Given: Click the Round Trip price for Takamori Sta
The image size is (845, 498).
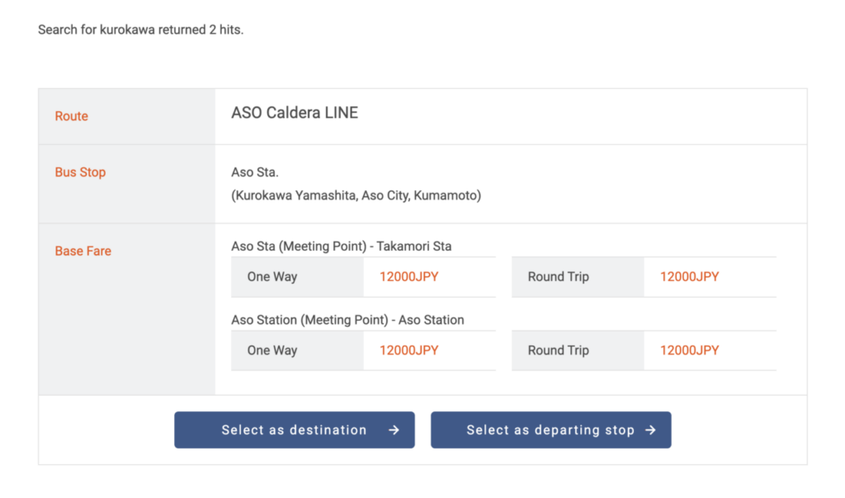Looking at the screenshot, I should click(690, 277).
